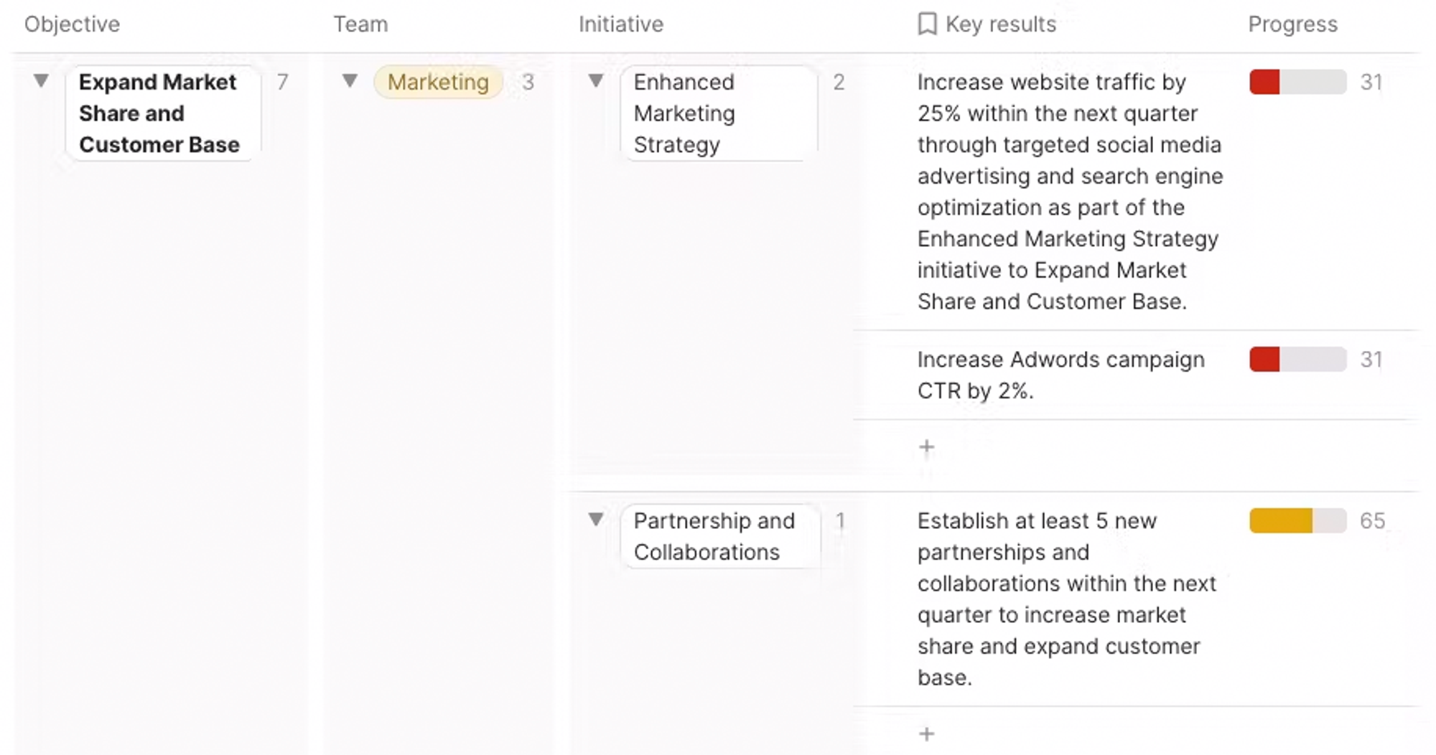
Task: Select the Marketing team tag
Action: pos(438,83)
